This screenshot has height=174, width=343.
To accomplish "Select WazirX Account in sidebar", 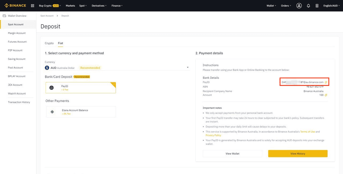I will pyautogui.click(x=17, y=94).
